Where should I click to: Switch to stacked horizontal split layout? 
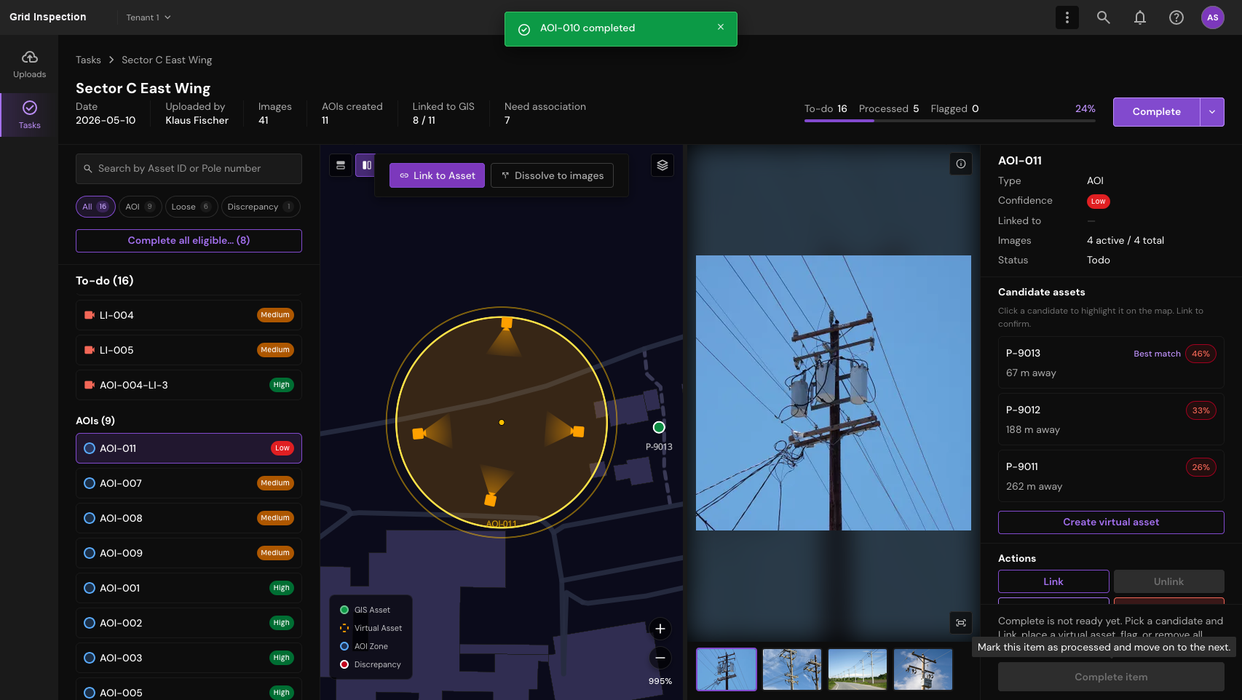341,165
